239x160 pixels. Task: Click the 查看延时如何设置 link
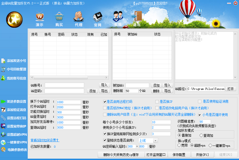point(45,140)
